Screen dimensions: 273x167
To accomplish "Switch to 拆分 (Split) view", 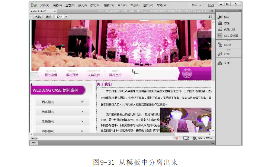I will tap(48, 17).
